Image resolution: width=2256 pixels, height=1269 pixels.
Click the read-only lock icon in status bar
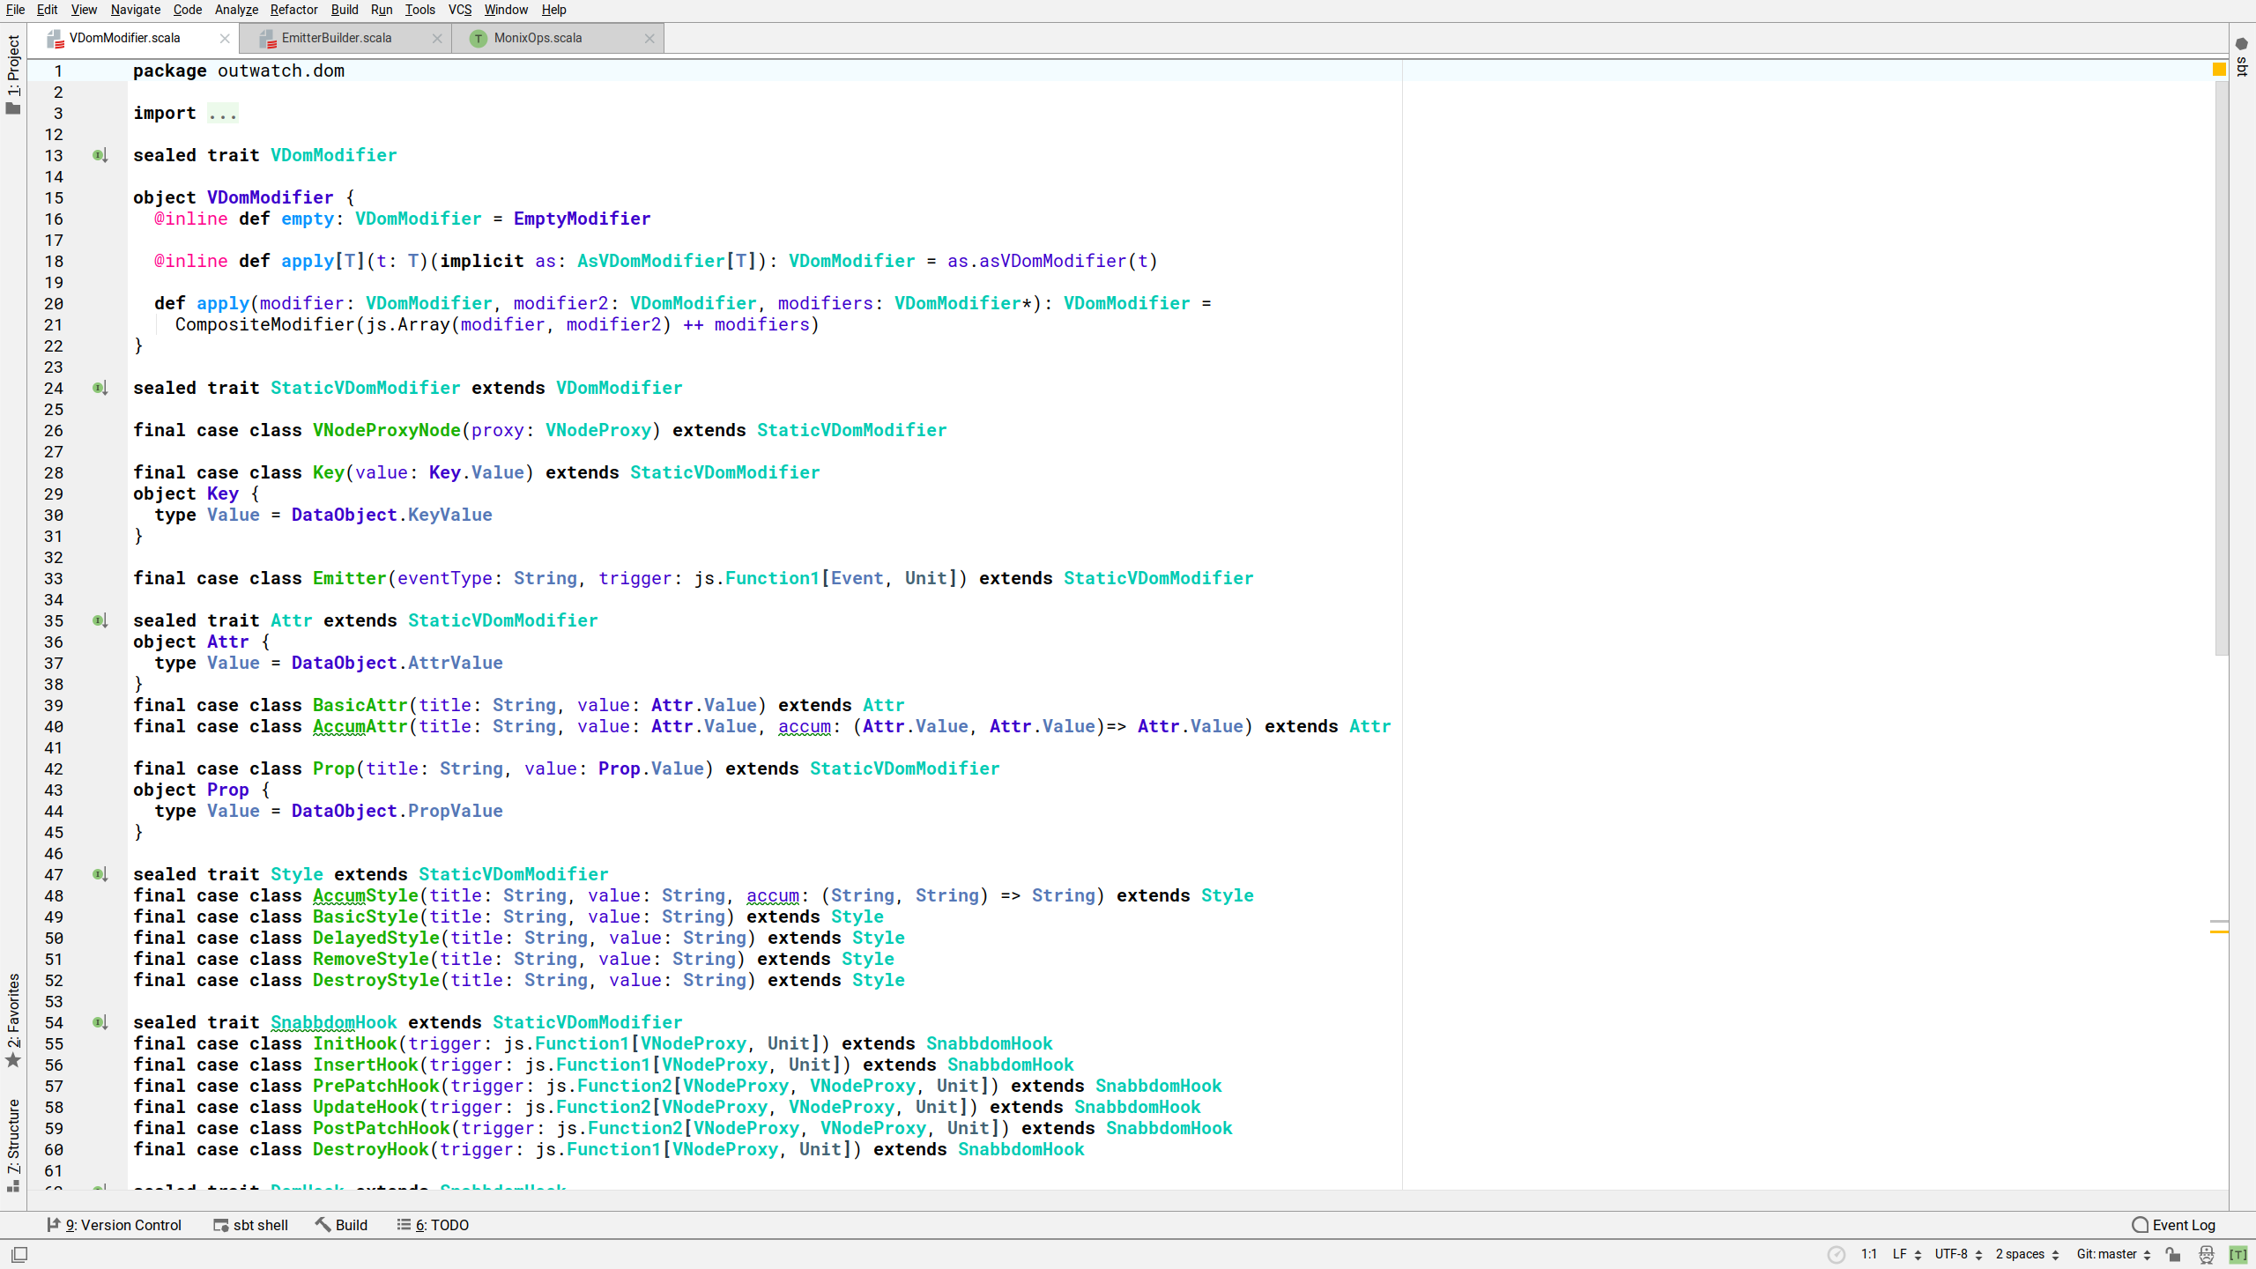point(2173,1254)
